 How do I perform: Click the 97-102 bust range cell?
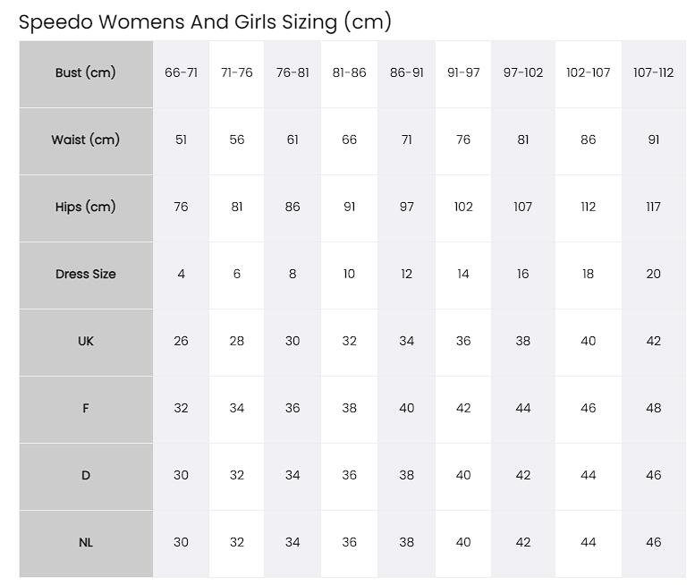523,74
